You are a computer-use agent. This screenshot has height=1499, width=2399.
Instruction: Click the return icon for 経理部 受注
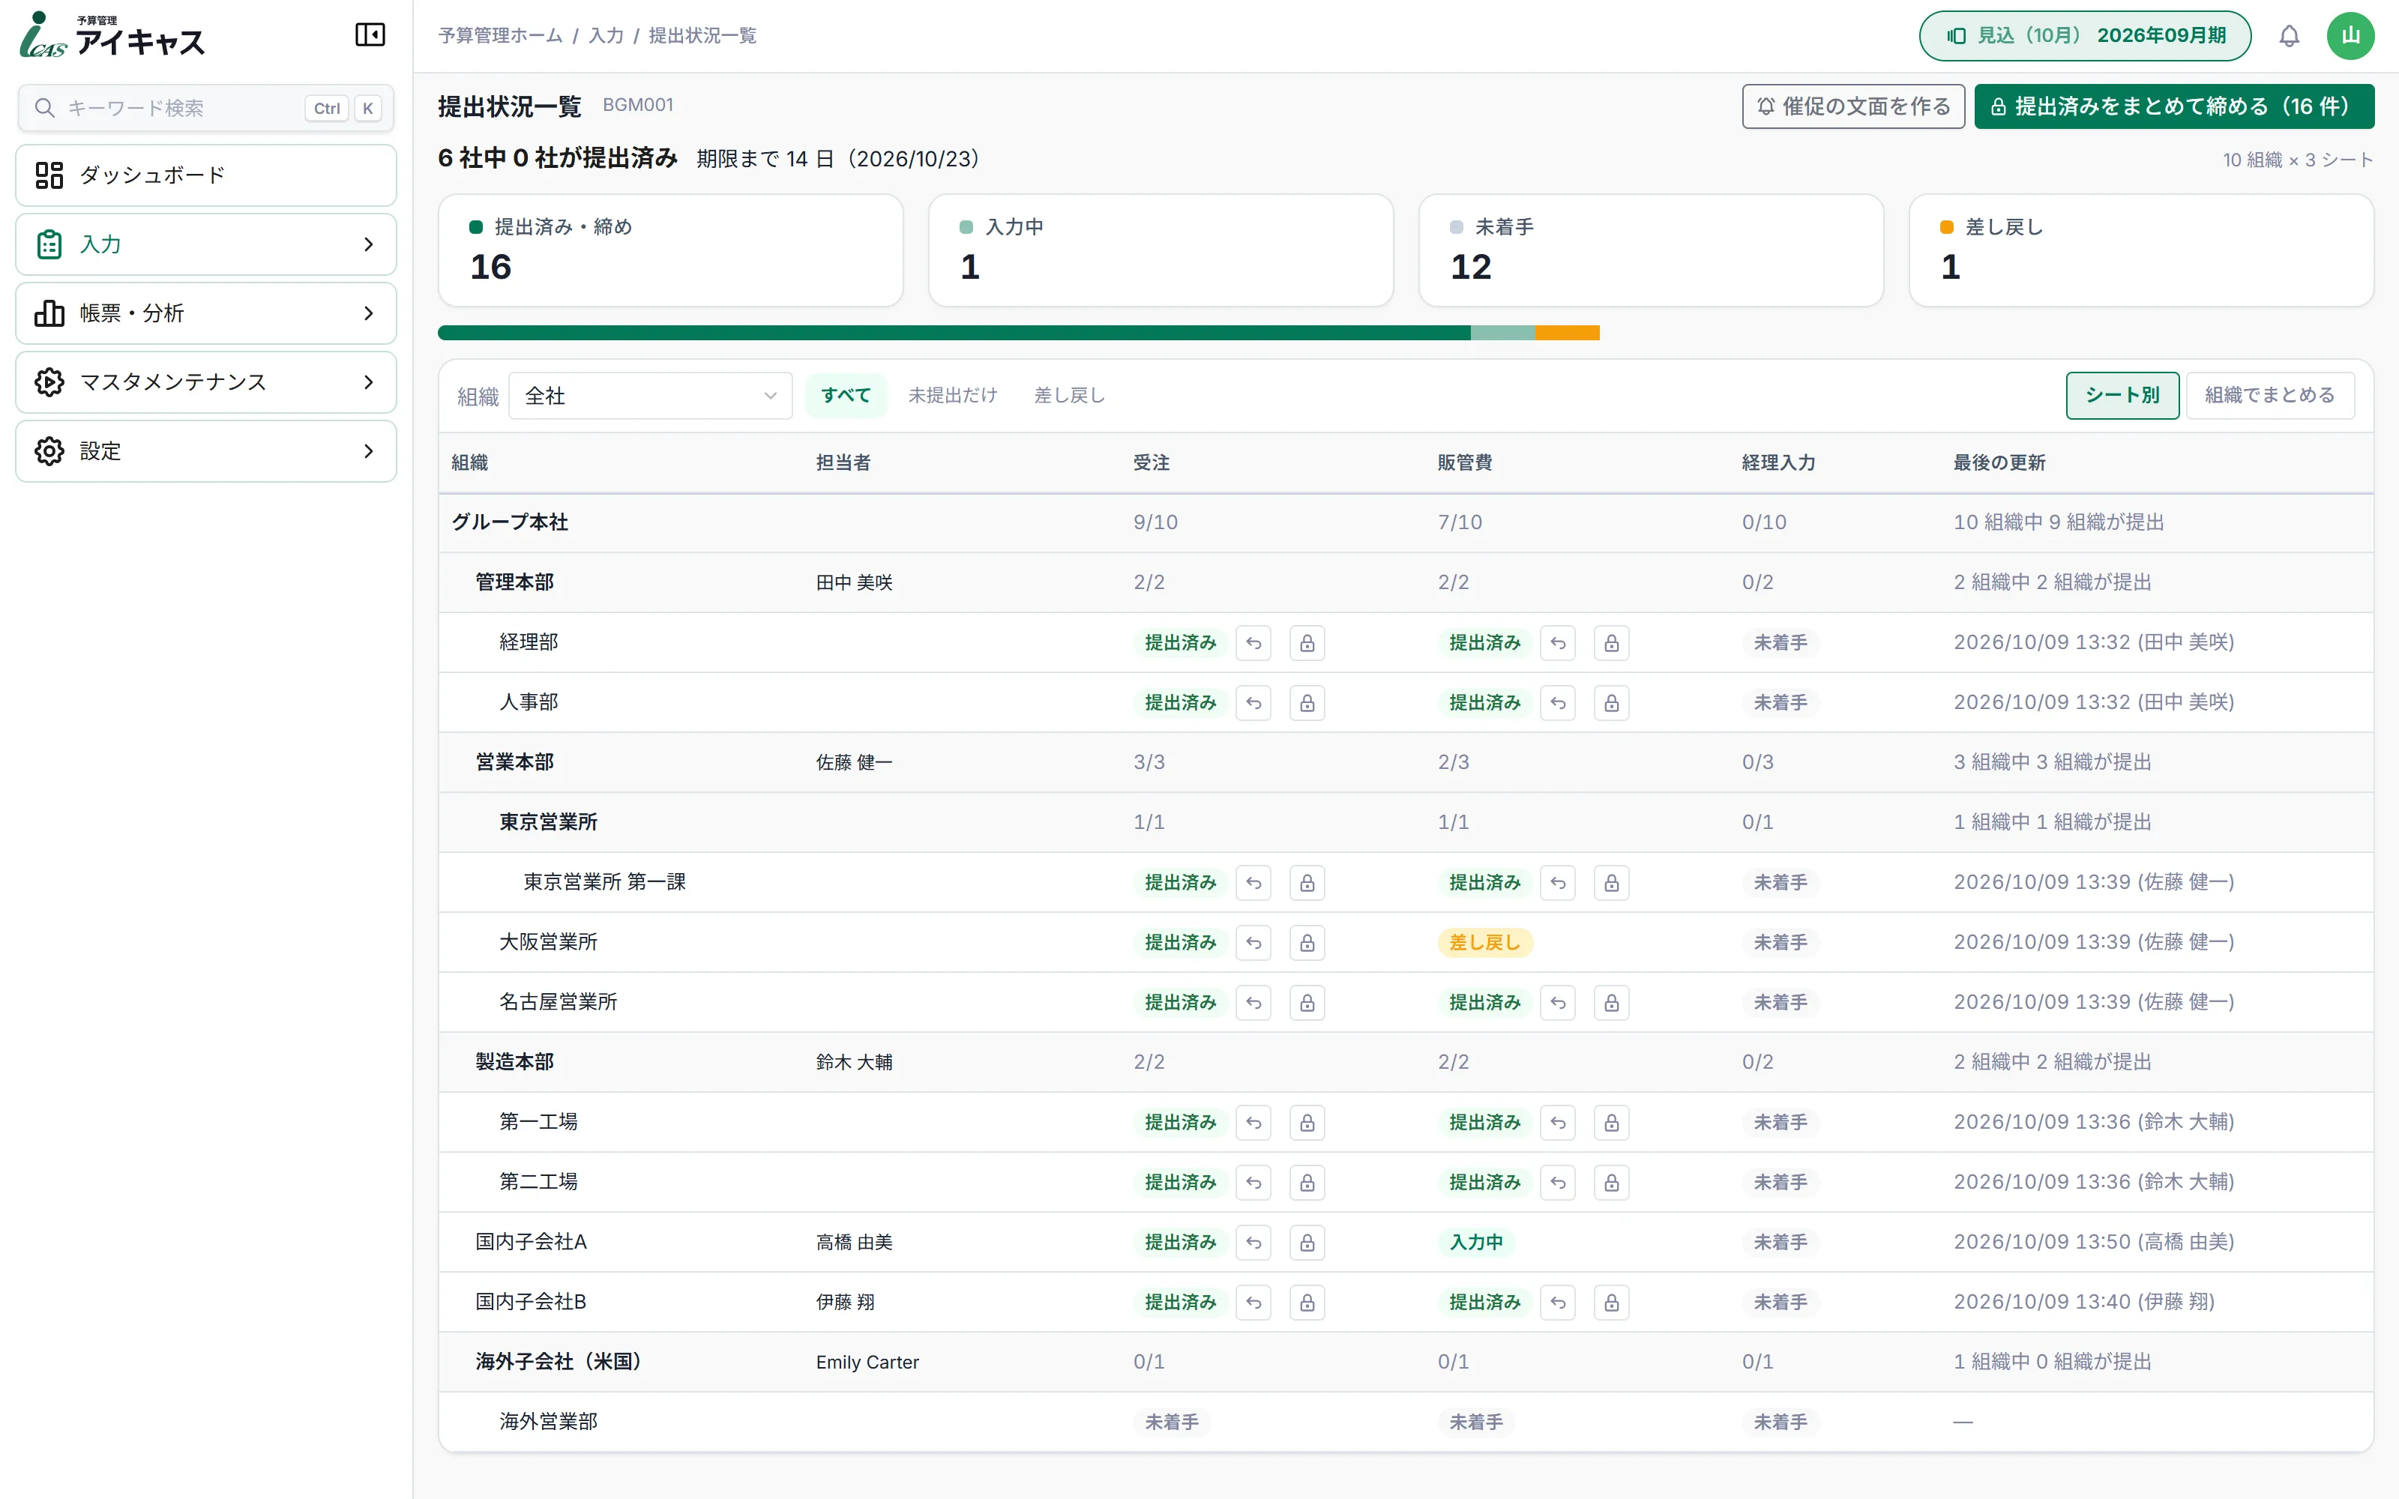(1254, 642)
